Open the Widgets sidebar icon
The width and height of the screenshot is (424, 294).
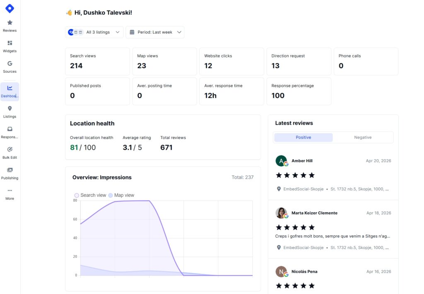point(10,43)
